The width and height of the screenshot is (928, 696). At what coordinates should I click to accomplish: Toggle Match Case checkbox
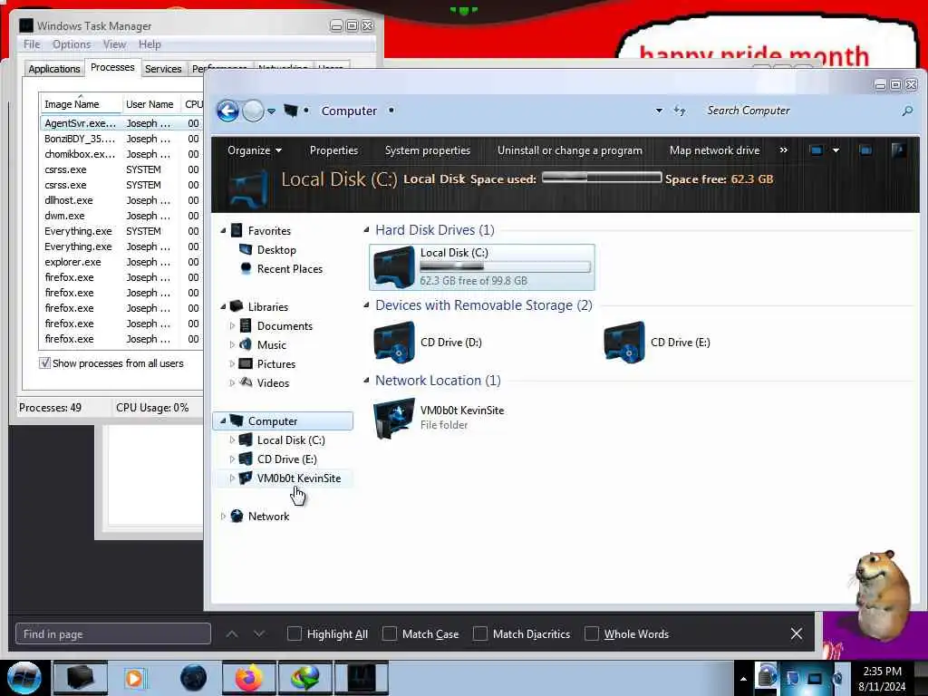coord(390,633)
